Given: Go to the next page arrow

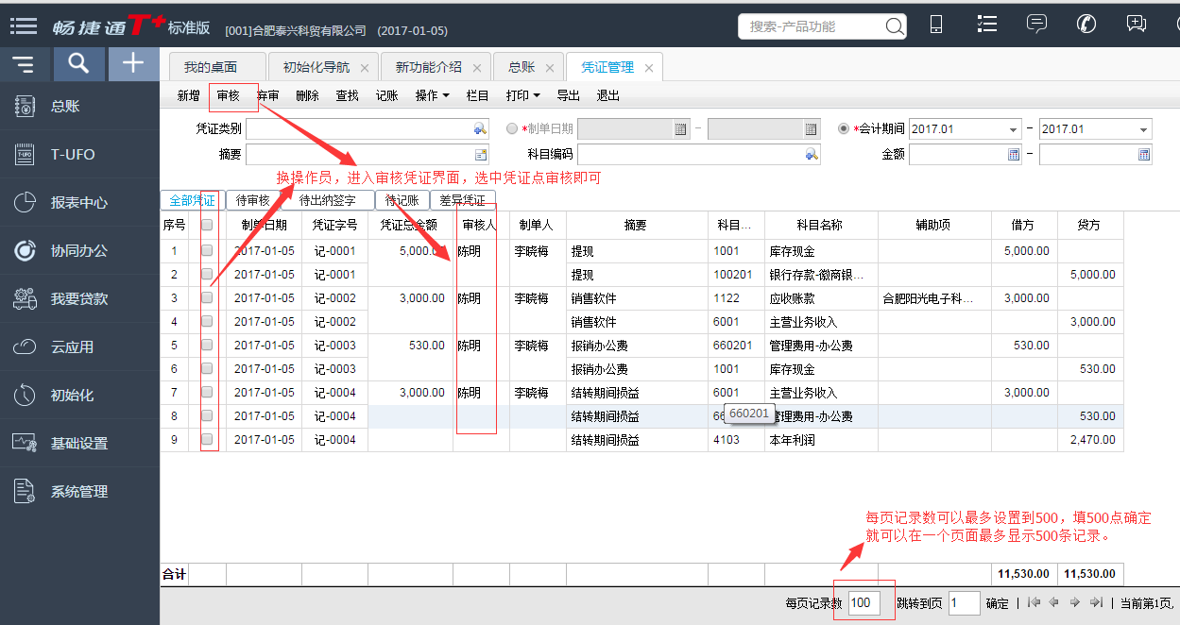Looking at the screenshot, I should click(x=1075, y=602).
